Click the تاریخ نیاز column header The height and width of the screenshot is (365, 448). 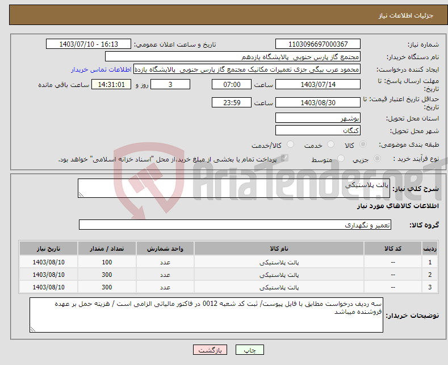point(48,248)
